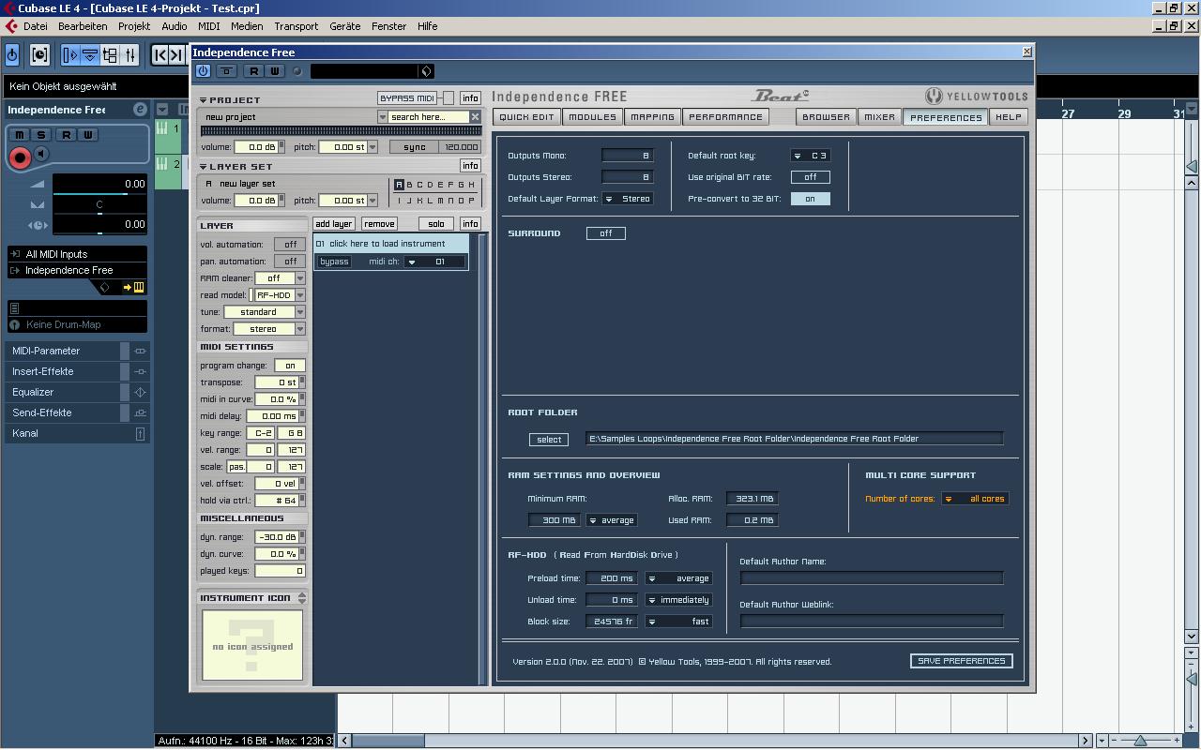Tick the checkbox next to Bypass MIDI

pyautogui.click(x=448, y=98)
